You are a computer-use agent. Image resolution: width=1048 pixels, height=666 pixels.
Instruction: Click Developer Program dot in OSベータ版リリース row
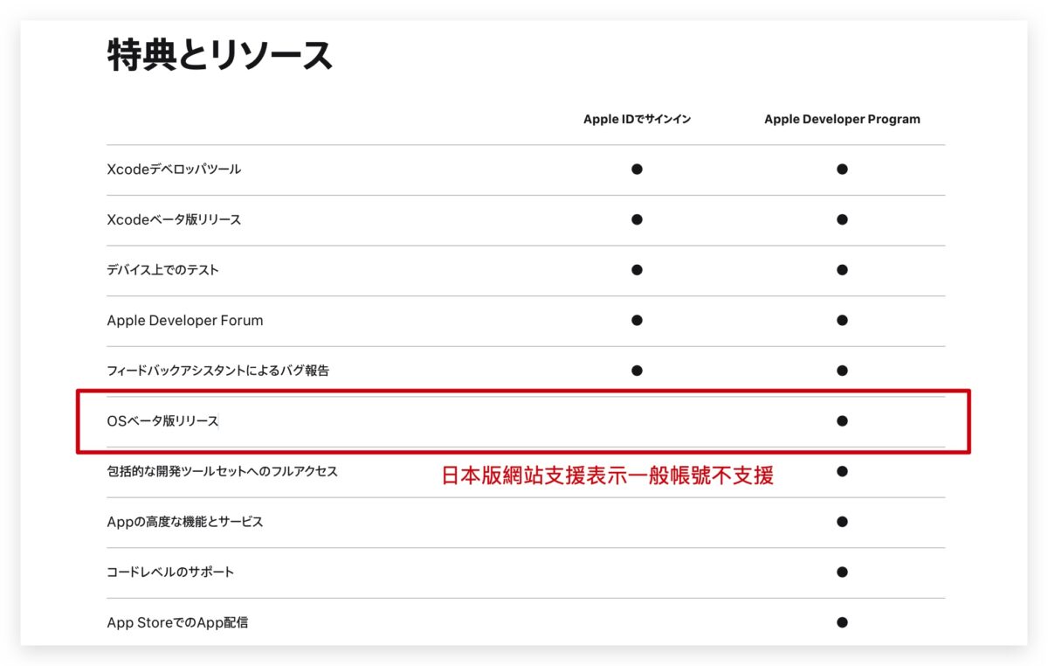tap(842, 421)
